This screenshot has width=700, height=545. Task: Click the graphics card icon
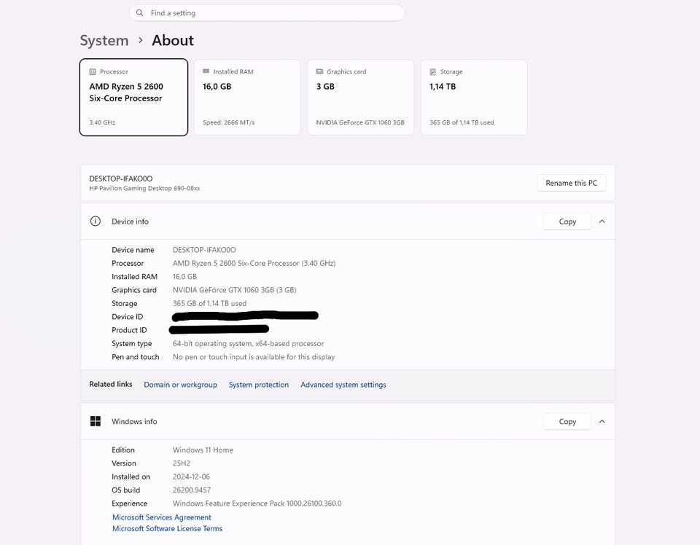click(319, 71)
